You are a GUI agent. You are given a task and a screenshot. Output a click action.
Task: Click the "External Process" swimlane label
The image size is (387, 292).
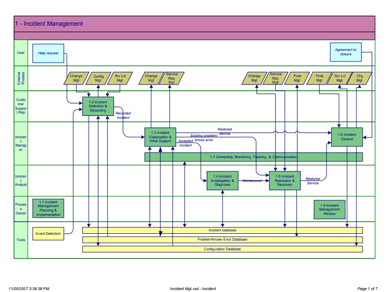point(21,78)
